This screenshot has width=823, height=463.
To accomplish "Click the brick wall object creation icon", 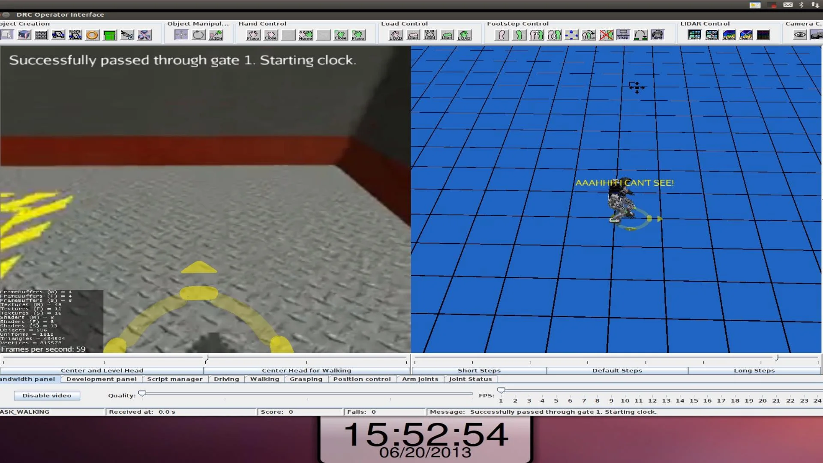I will 41,35.
